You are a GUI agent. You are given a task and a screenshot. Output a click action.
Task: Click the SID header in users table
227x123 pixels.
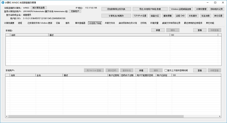(196, 75)
